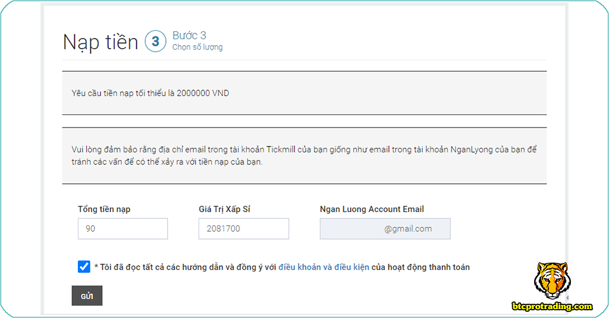Screen dimensions: 609x318
Task: Click the Nạp tiền page heading
Action: [101, 42]
